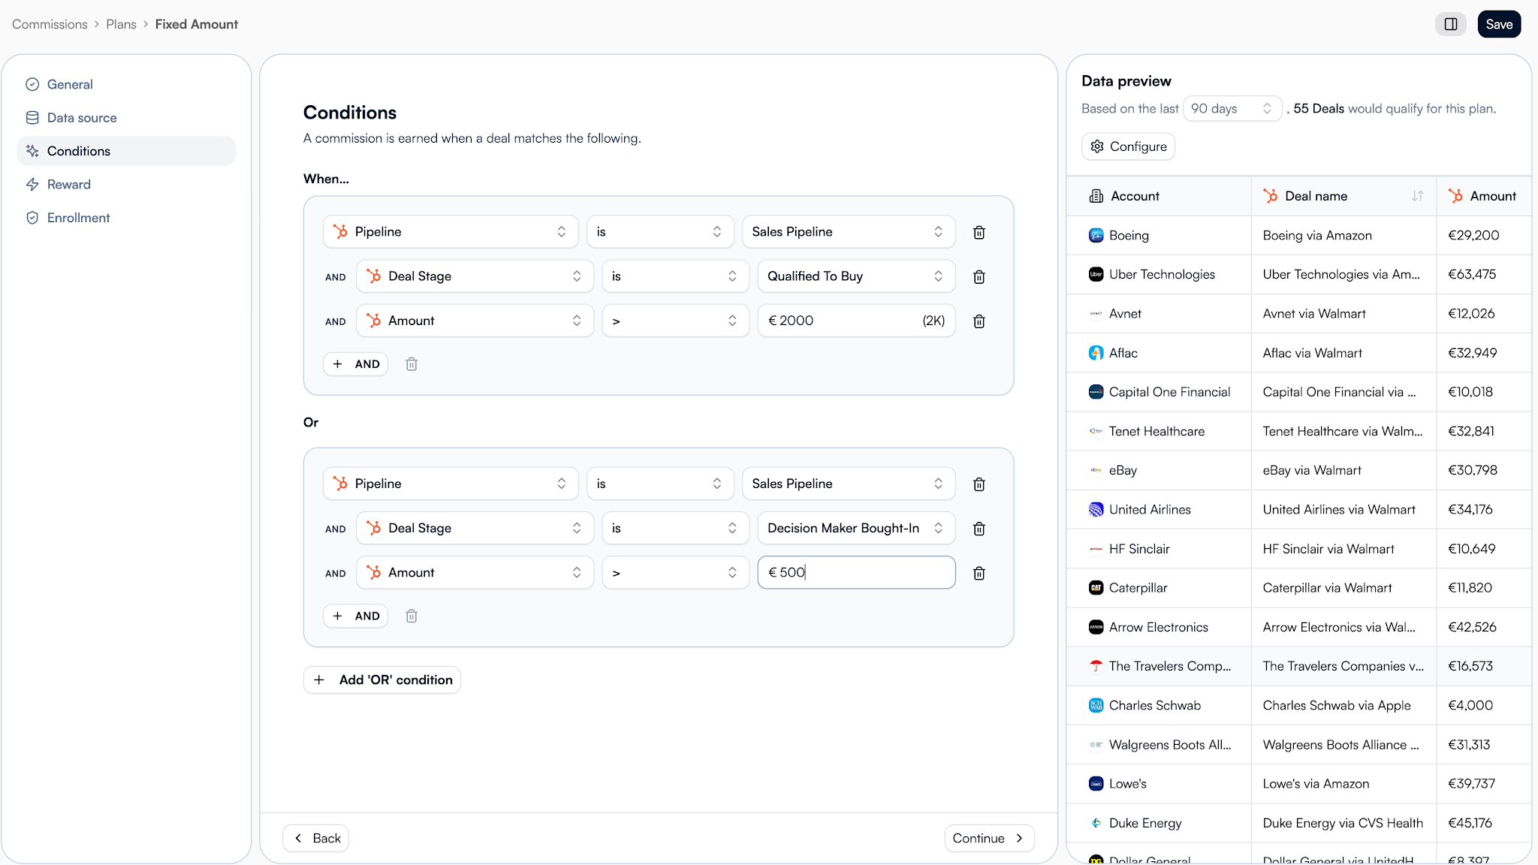Delete the Decision Maker Bought-In condition row

coord(979,529)
